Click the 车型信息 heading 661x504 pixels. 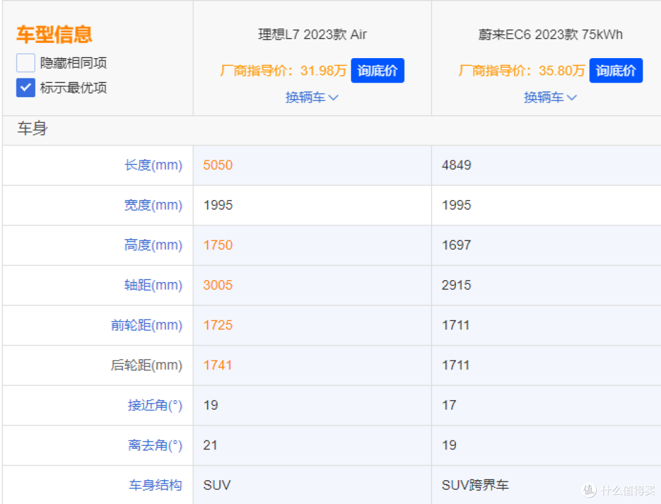[54, 34]
